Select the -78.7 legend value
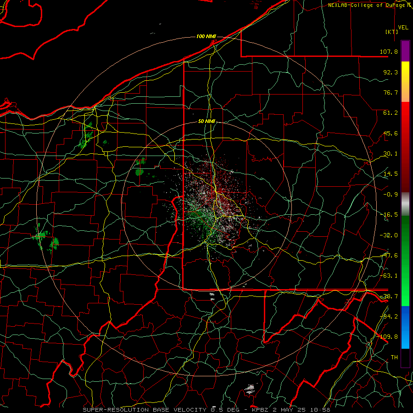Viewport: 413px width, 413px height. tap(389, 296)
